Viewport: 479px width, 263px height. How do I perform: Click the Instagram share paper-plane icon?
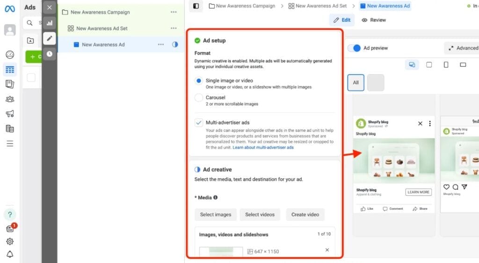[x=464, y=187]
